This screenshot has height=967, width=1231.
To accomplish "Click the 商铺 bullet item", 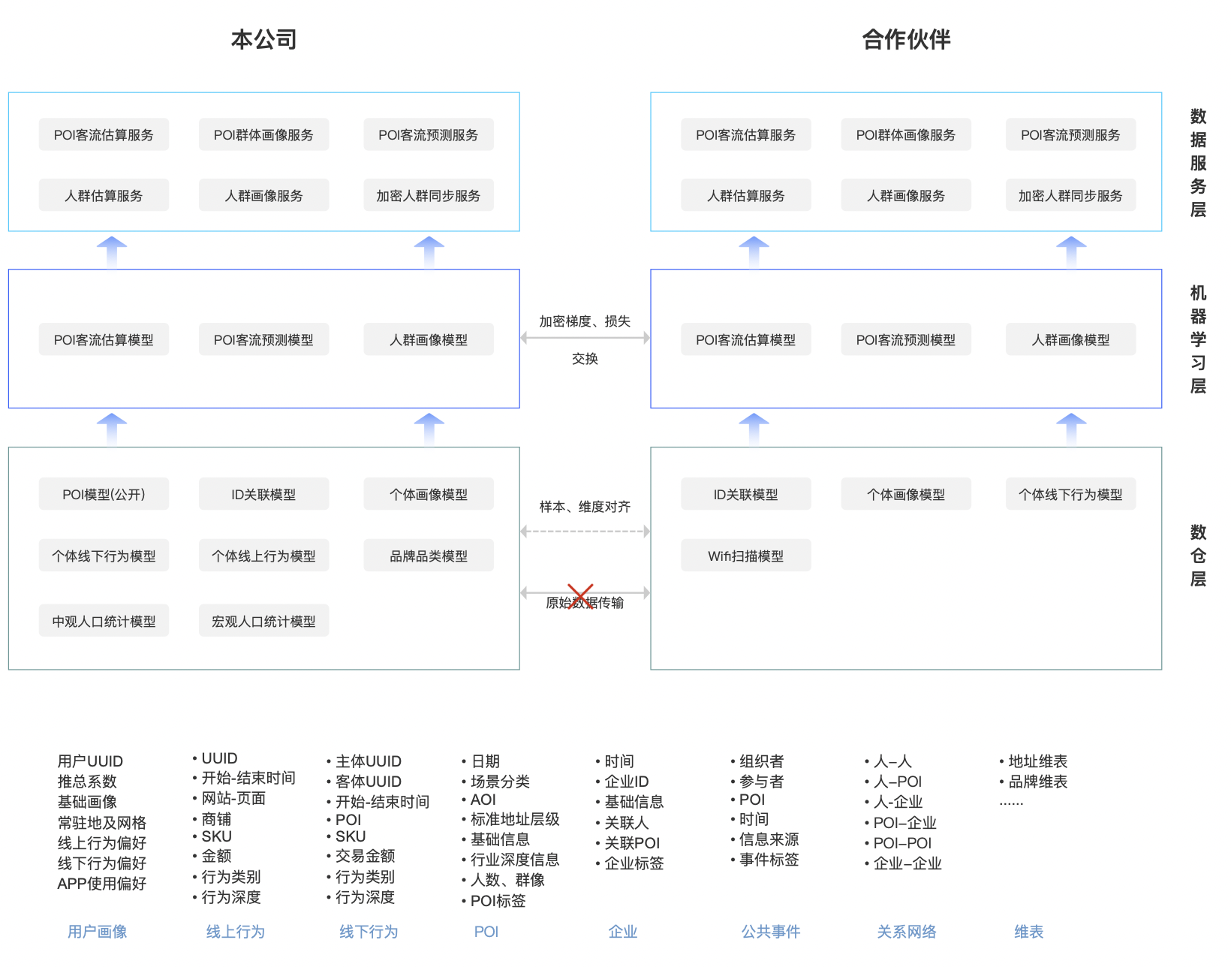I will pos(212,819).
